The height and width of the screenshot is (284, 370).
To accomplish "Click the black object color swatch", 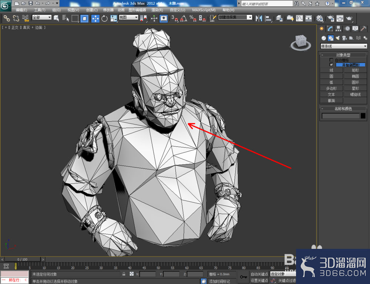I will [363, 116].
